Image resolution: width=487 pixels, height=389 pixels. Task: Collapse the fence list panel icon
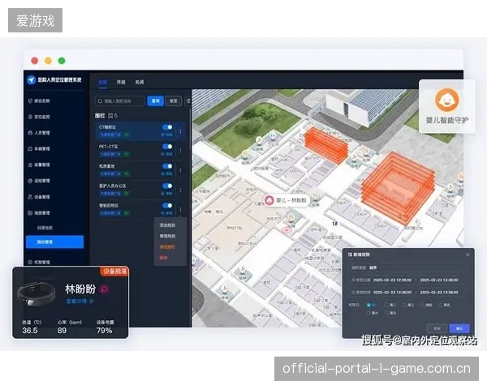pos(188,101)
